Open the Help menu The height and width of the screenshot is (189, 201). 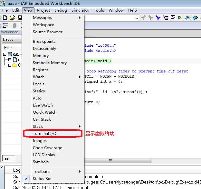[x=132, y=10]
